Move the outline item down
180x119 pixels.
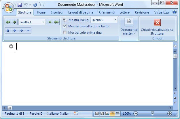[x=14, y=31]
